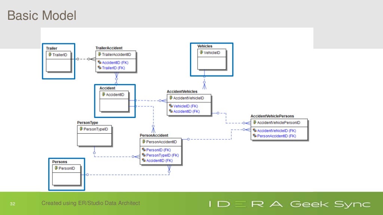This screenshot has width=383, height=215.
Task: Select the PersonAccident entity title
Action: coord(154,135)
